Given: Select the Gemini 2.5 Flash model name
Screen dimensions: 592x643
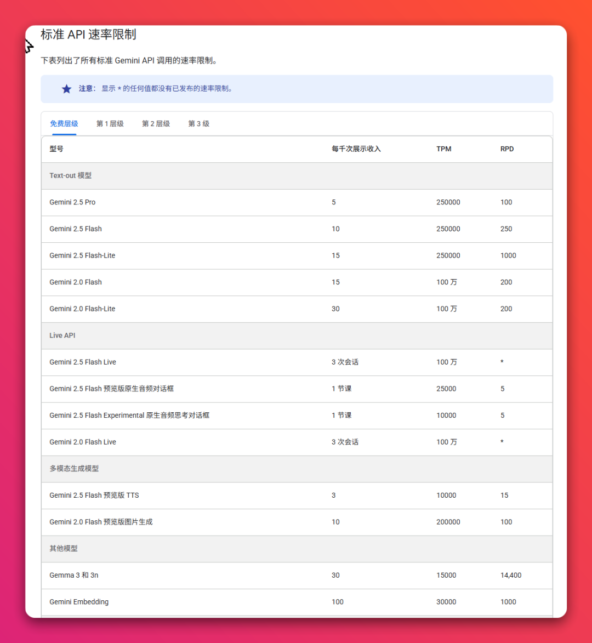Looking at the screenshot, I should pyautogui.click(x=76, y=229).
